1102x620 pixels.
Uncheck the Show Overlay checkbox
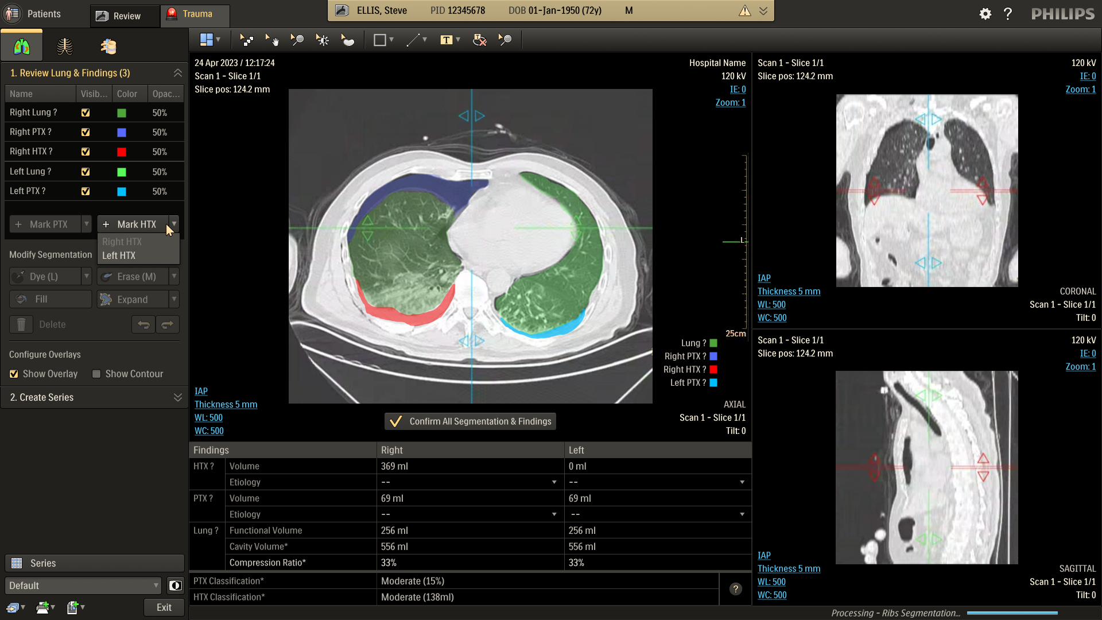(x=14, y=374)
